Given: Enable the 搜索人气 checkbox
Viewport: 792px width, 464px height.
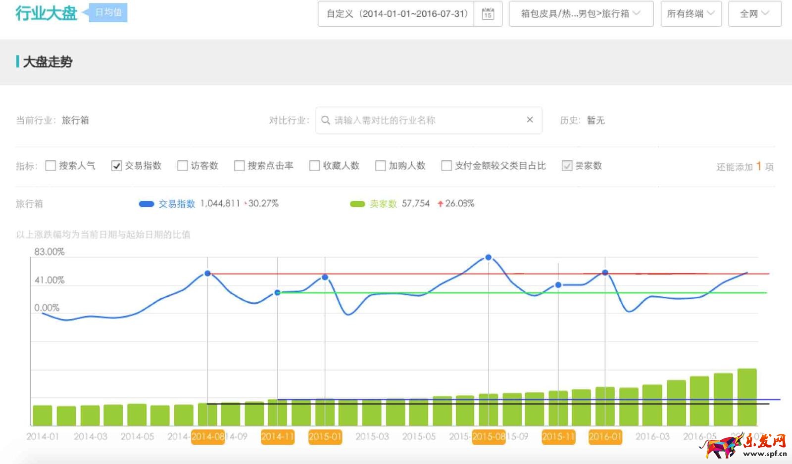Looking at the screenshot, I should pyautogui.click(x=49, y=165).
